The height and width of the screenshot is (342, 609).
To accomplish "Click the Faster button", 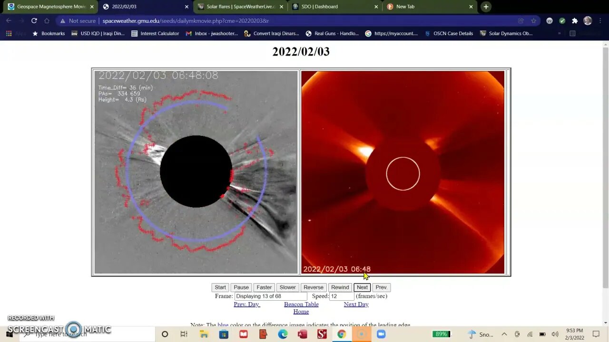I will click(x=264, y=287).
